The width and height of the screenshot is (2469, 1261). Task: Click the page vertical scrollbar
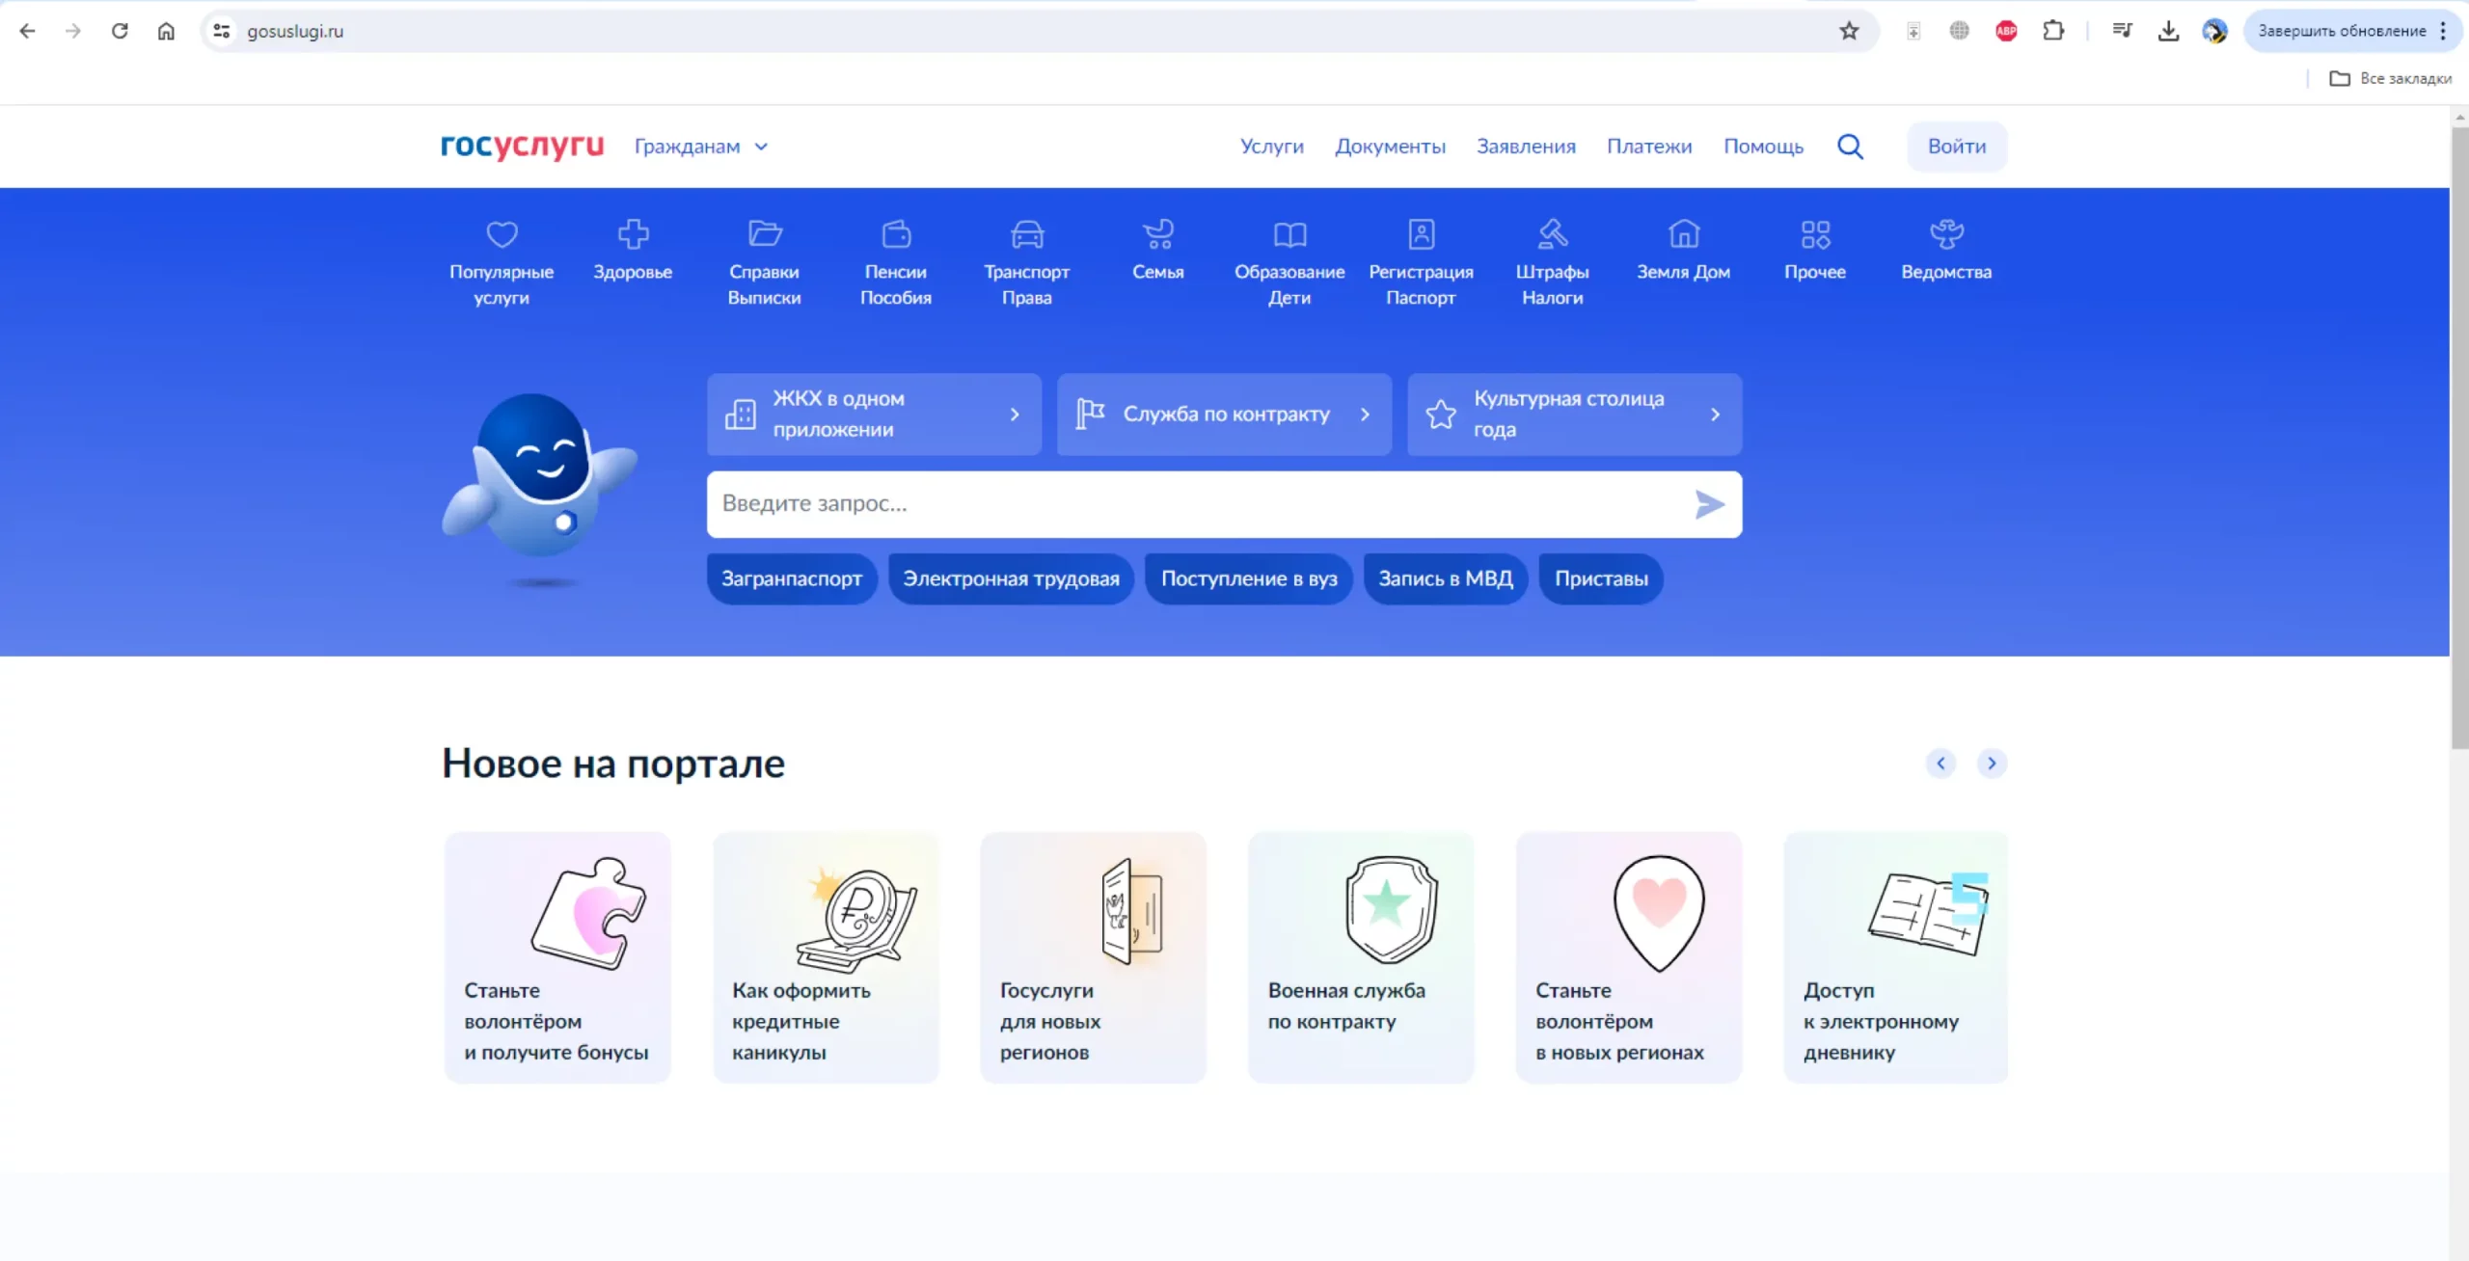[x=2458, y=434]
